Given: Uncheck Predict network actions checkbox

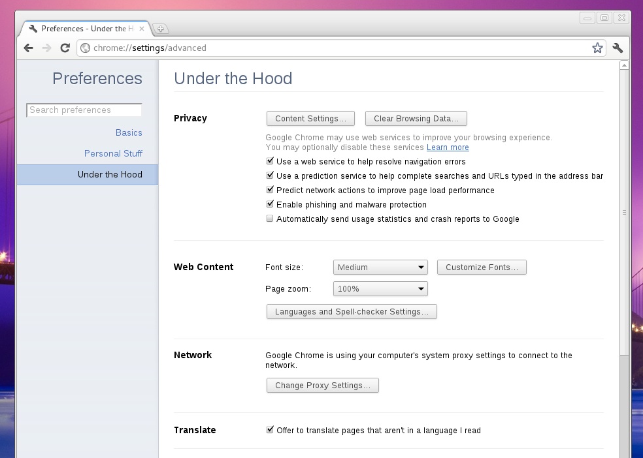Looking at the screenshot, I should [x=270, y=189].
